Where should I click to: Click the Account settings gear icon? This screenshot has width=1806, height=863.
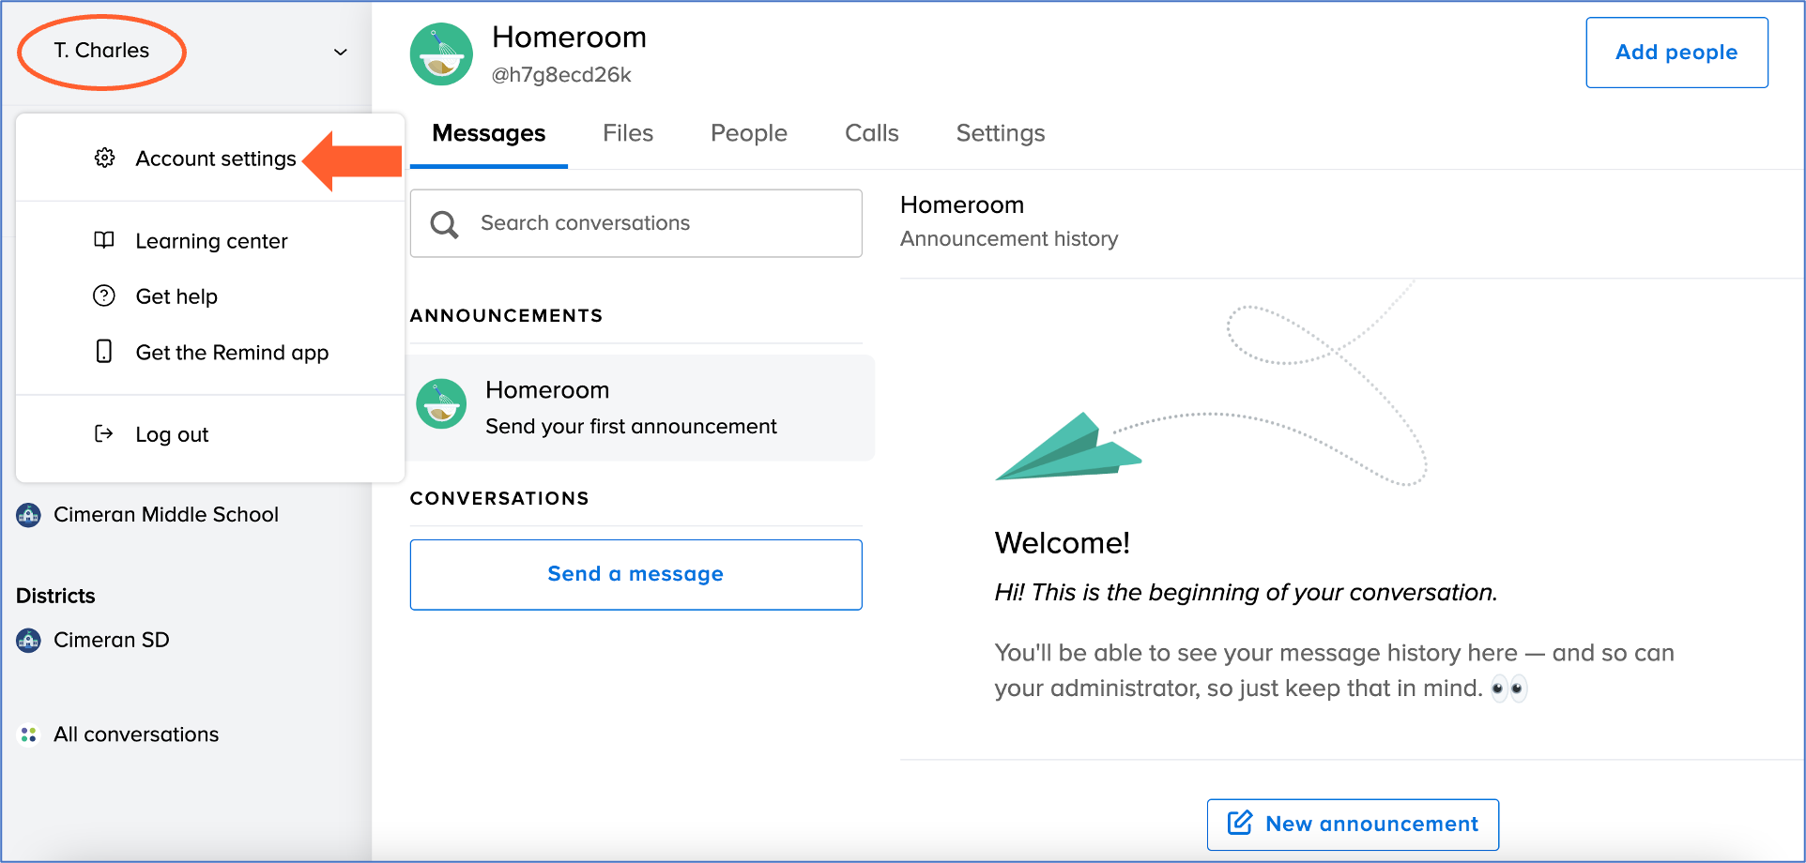point(104,158)
